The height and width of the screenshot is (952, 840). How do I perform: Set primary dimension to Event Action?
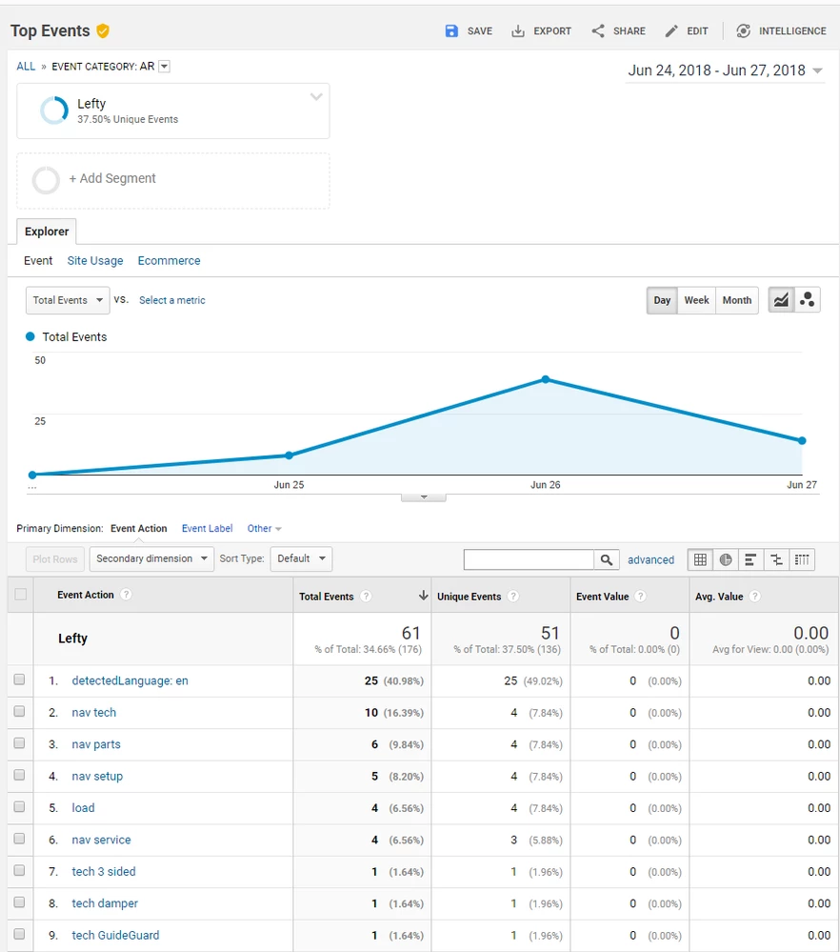[x=138, y=529]
